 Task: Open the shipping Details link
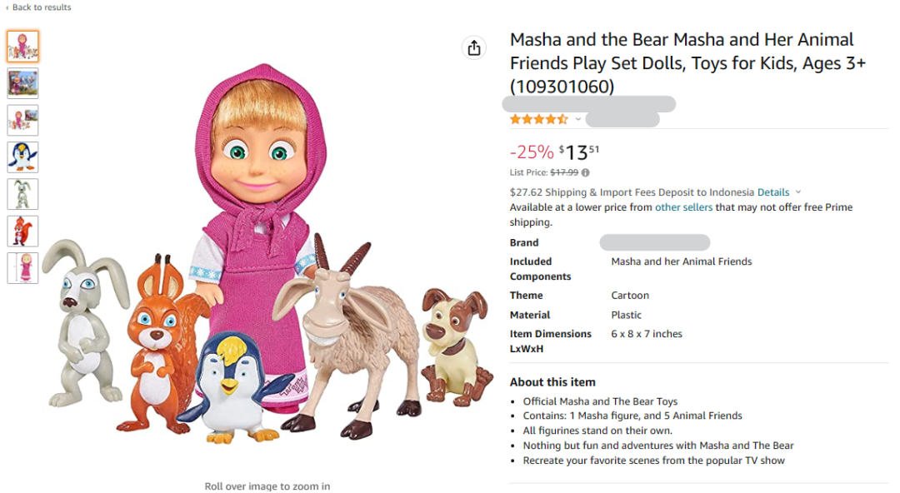tap(772, 192)
